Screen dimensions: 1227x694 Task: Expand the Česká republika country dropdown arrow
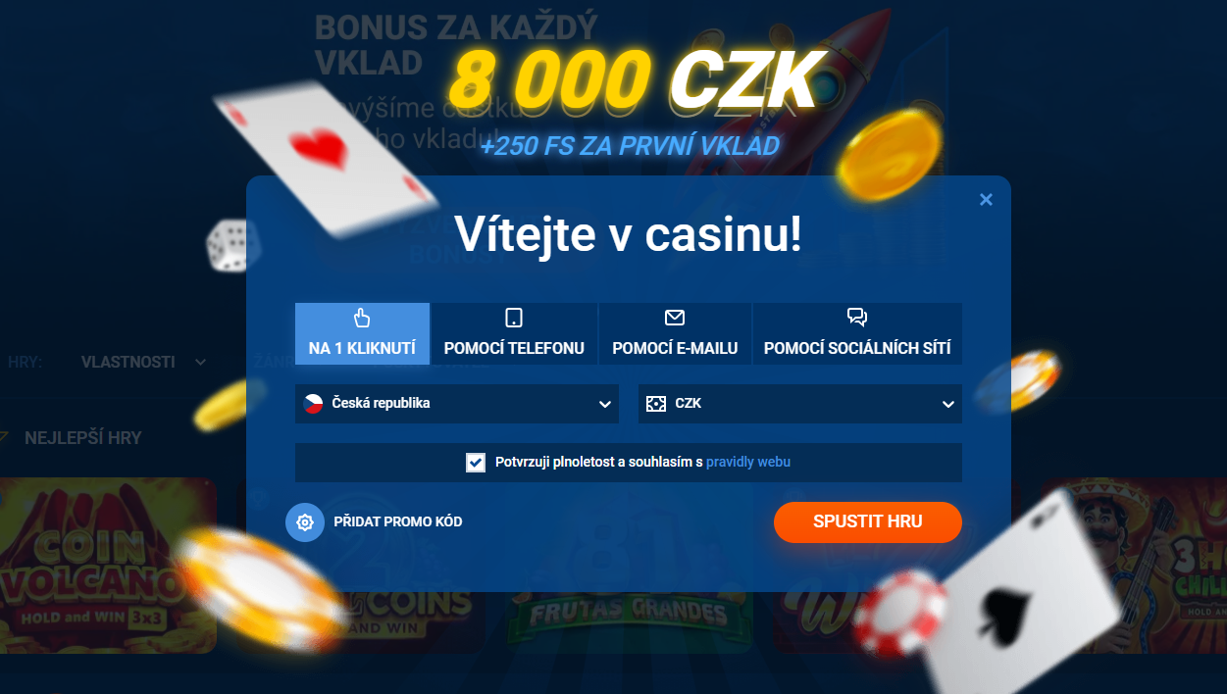tap(604, 404)
